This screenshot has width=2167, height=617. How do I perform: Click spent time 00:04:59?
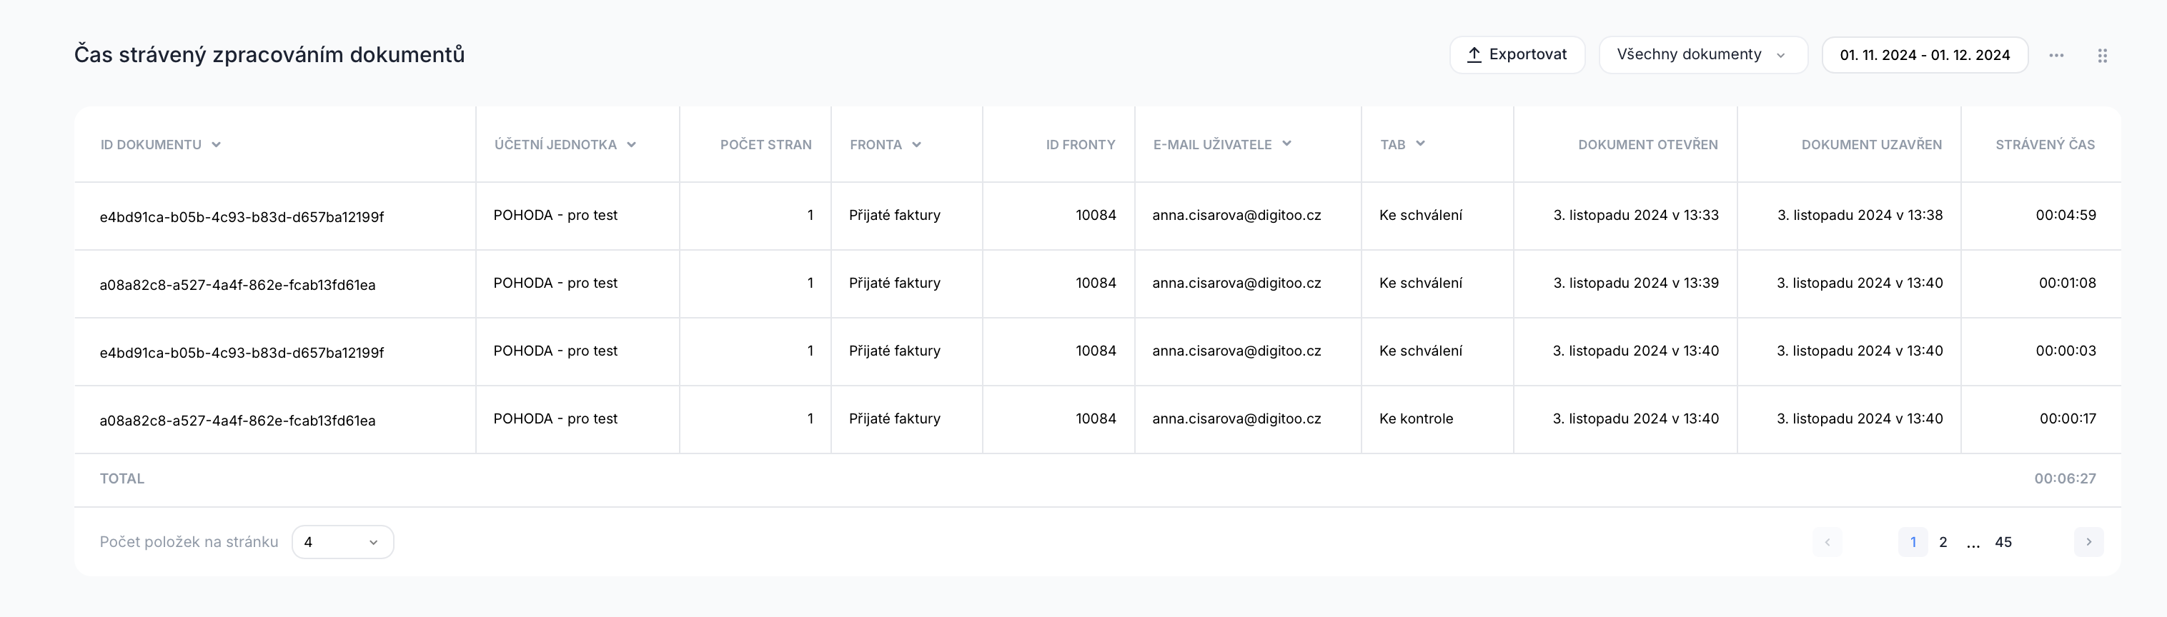(2066, 215)
